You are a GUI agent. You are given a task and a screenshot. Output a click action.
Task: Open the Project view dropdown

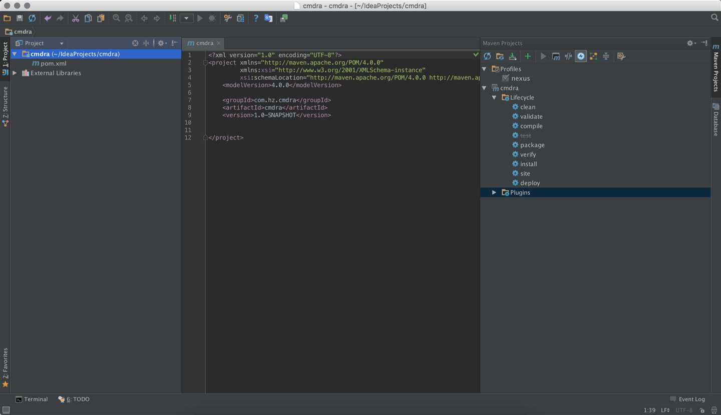[62, 43]
